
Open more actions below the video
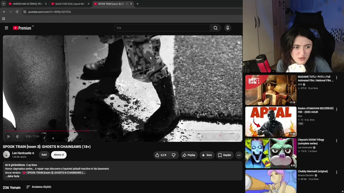[x=239, y=155]
